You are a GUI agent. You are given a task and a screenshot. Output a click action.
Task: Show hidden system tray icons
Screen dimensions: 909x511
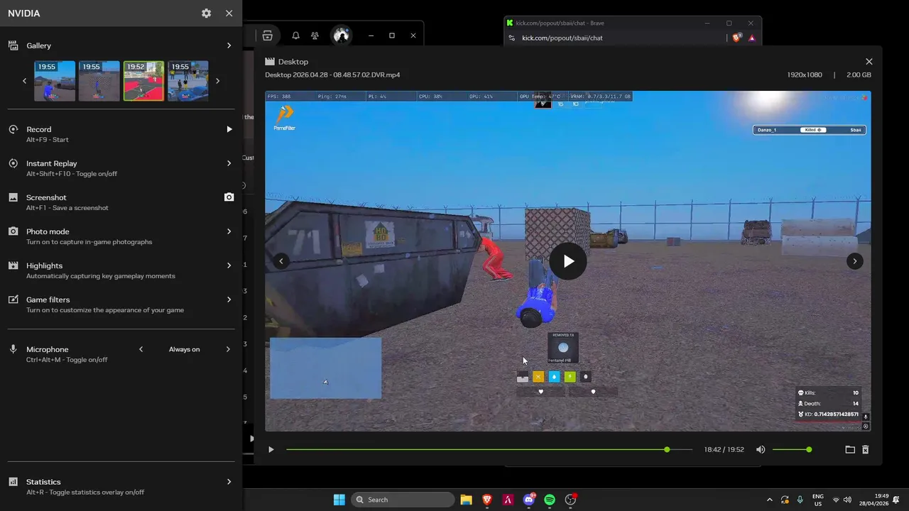click(769, 500)
